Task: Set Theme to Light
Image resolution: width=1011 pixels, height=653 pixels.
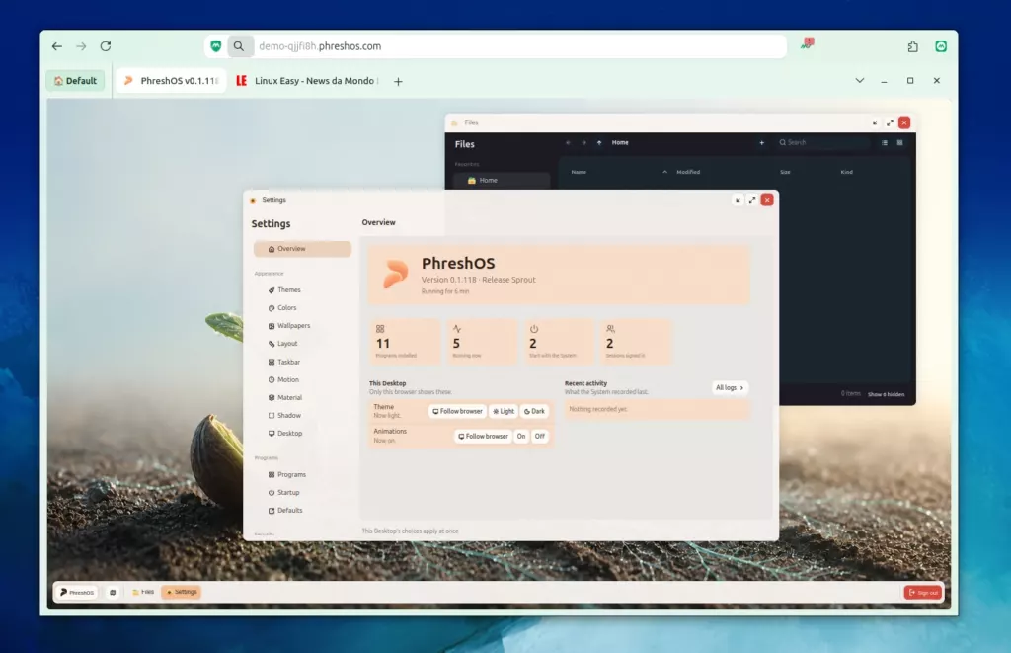Action: (x=504, y=411)
